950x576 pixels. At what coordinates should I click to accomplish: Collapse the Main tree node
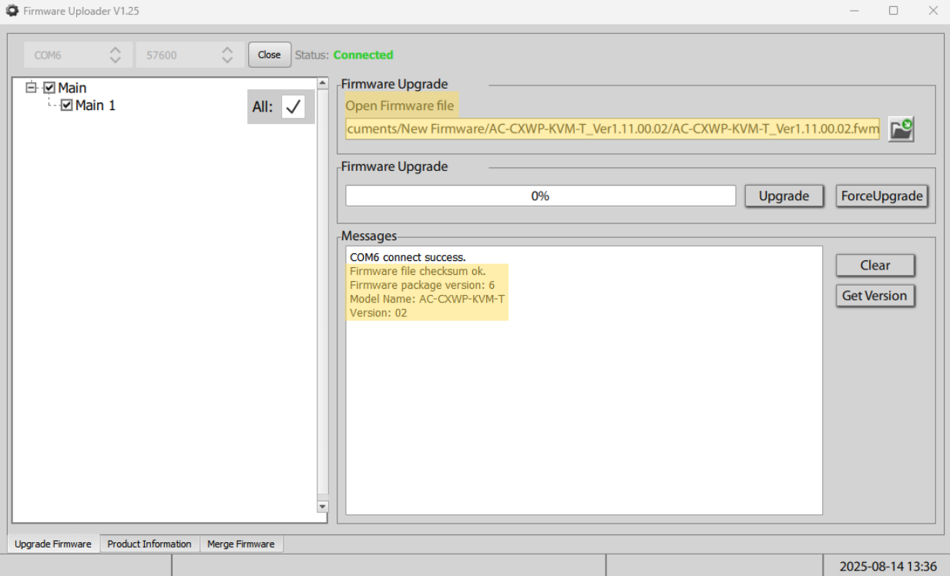pos(32,88)
